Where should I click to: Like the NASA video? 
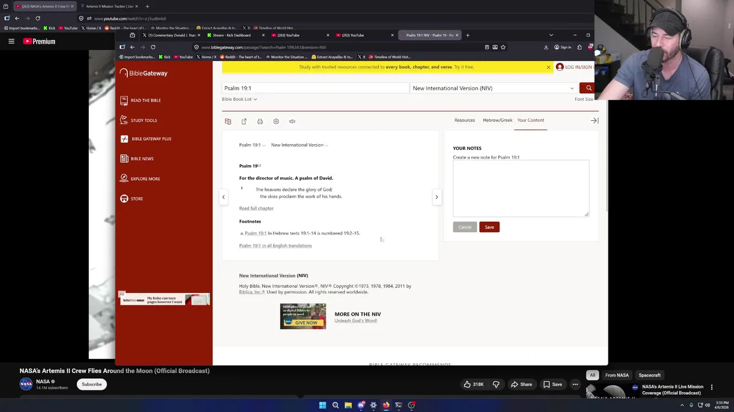[x=474, y=384]
